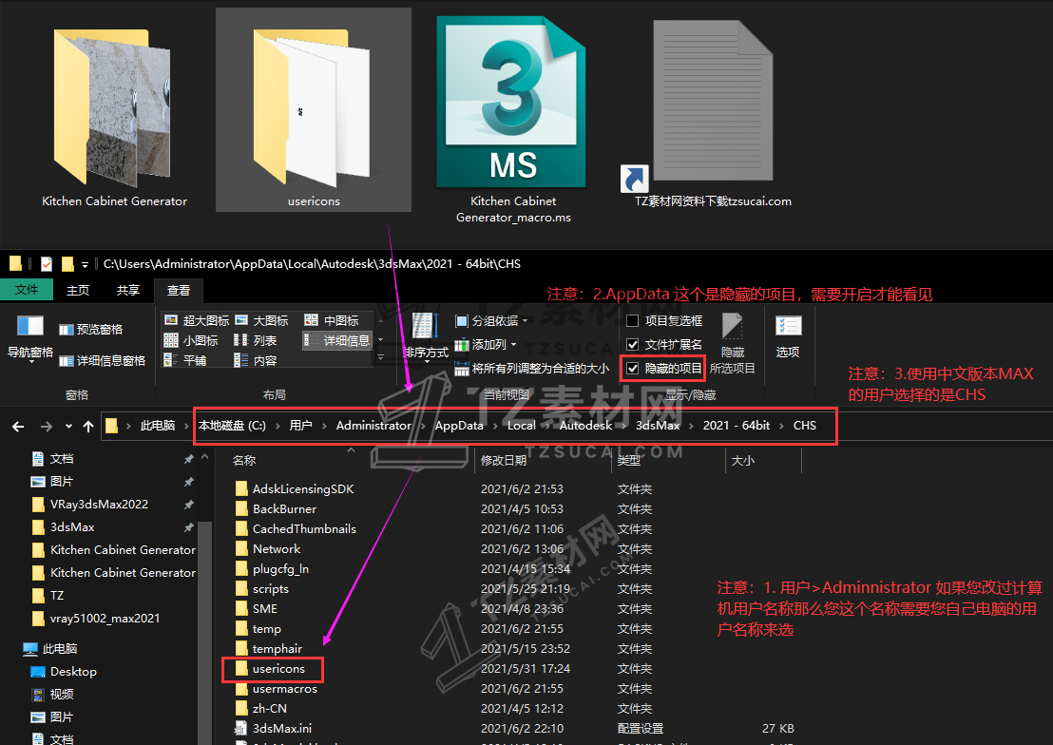
Task: Select the large usericons folder thumbnail
Action: [x=312, y=107]
